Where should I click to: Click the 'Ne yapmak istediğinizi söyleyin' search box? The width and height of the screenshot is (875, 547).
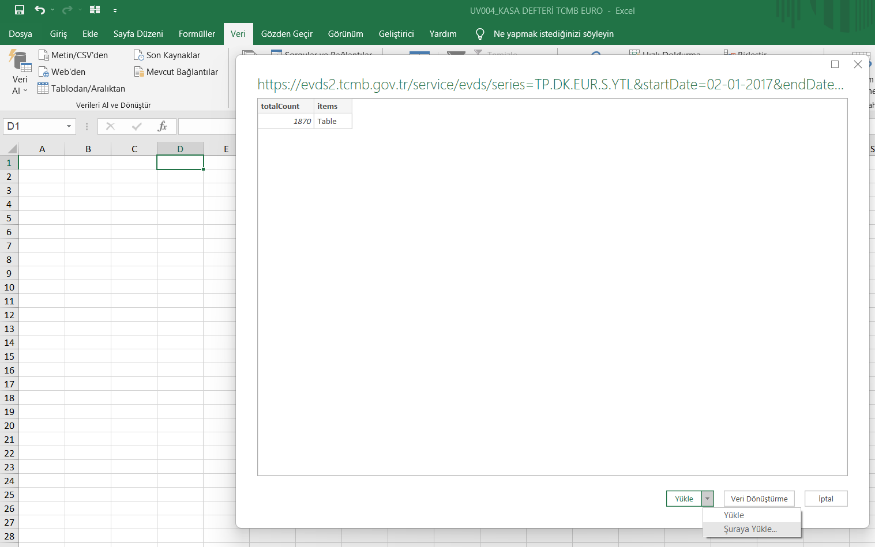554,34
